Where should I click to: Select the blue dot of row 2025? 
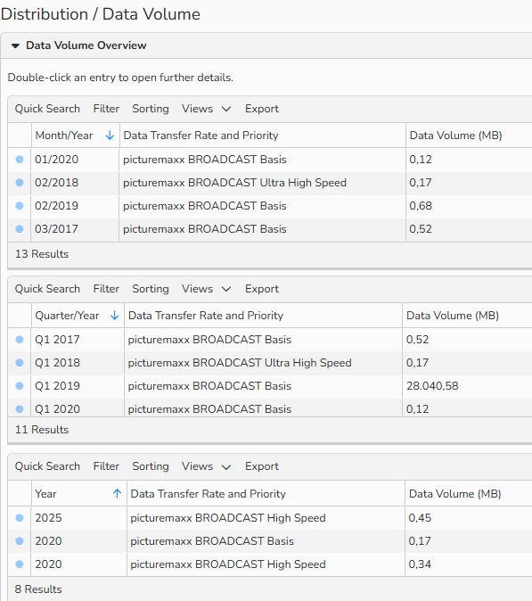pyautogui.click(x=20, y=518)
